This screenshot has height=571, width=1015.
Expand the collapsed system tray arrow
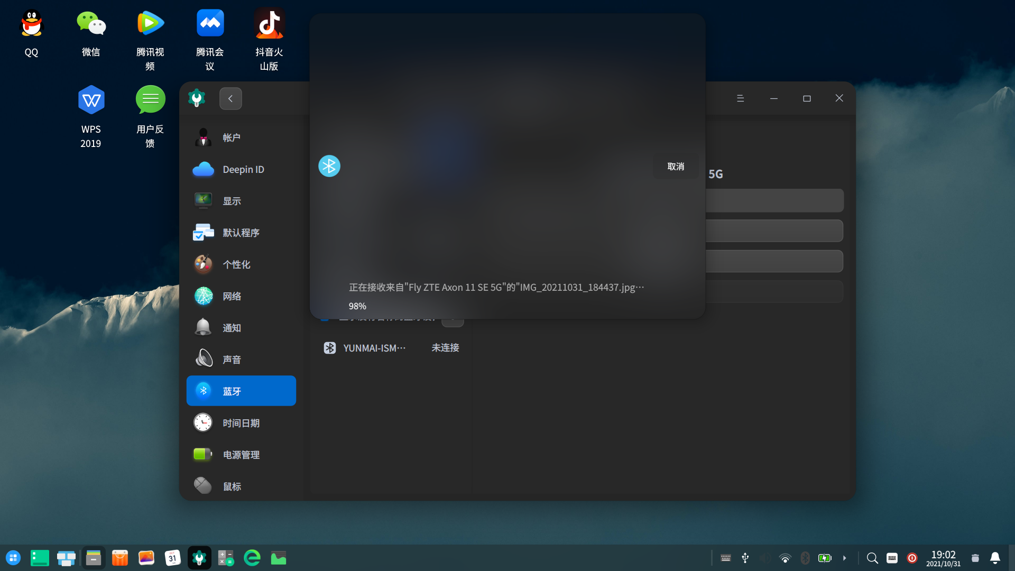pos(844,558)
